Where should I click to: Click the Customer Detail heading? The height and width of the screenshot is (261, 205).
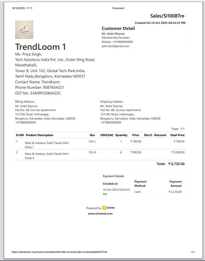[x=118, y=28]
